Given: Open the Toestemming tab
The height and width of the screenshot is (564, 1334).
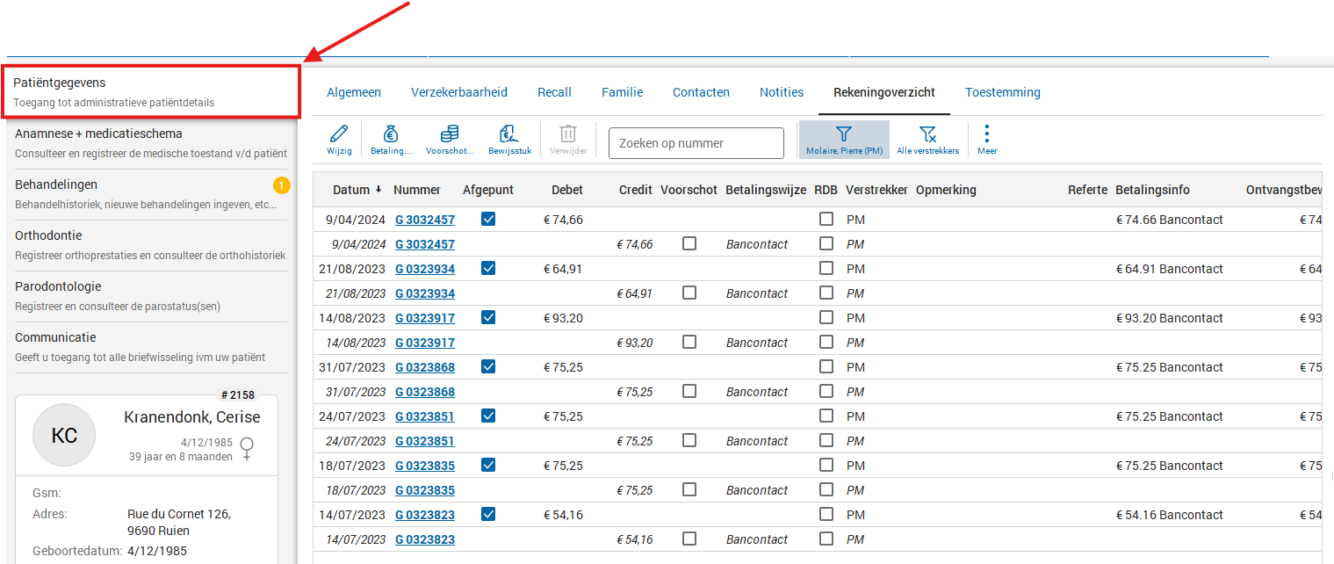Looking at the screenshot, I should [x=1002, y=92].
